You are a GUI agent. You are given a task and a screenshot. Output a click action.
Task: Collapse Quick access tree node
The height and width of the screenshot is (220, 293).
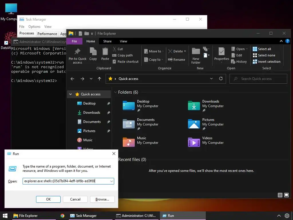tap(71, 94)
